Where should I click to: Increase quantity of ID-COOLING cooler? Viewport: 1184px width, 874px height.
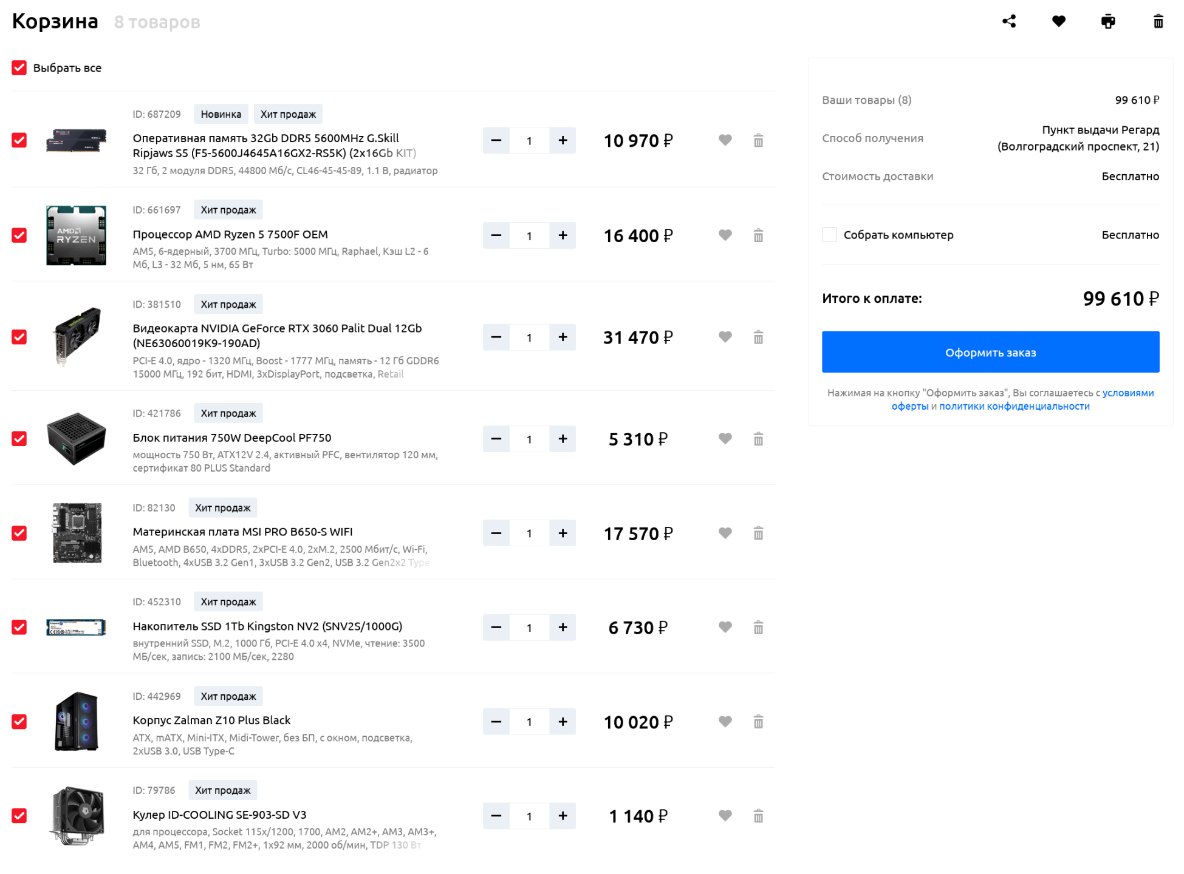563,816
